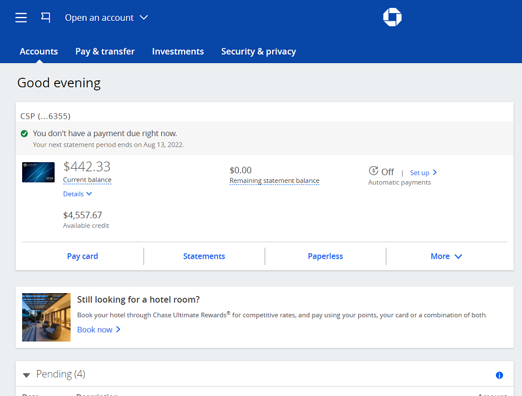Set up automatic payments link
The width and height of the screenshot is (522, 396).
pos(423,173)
